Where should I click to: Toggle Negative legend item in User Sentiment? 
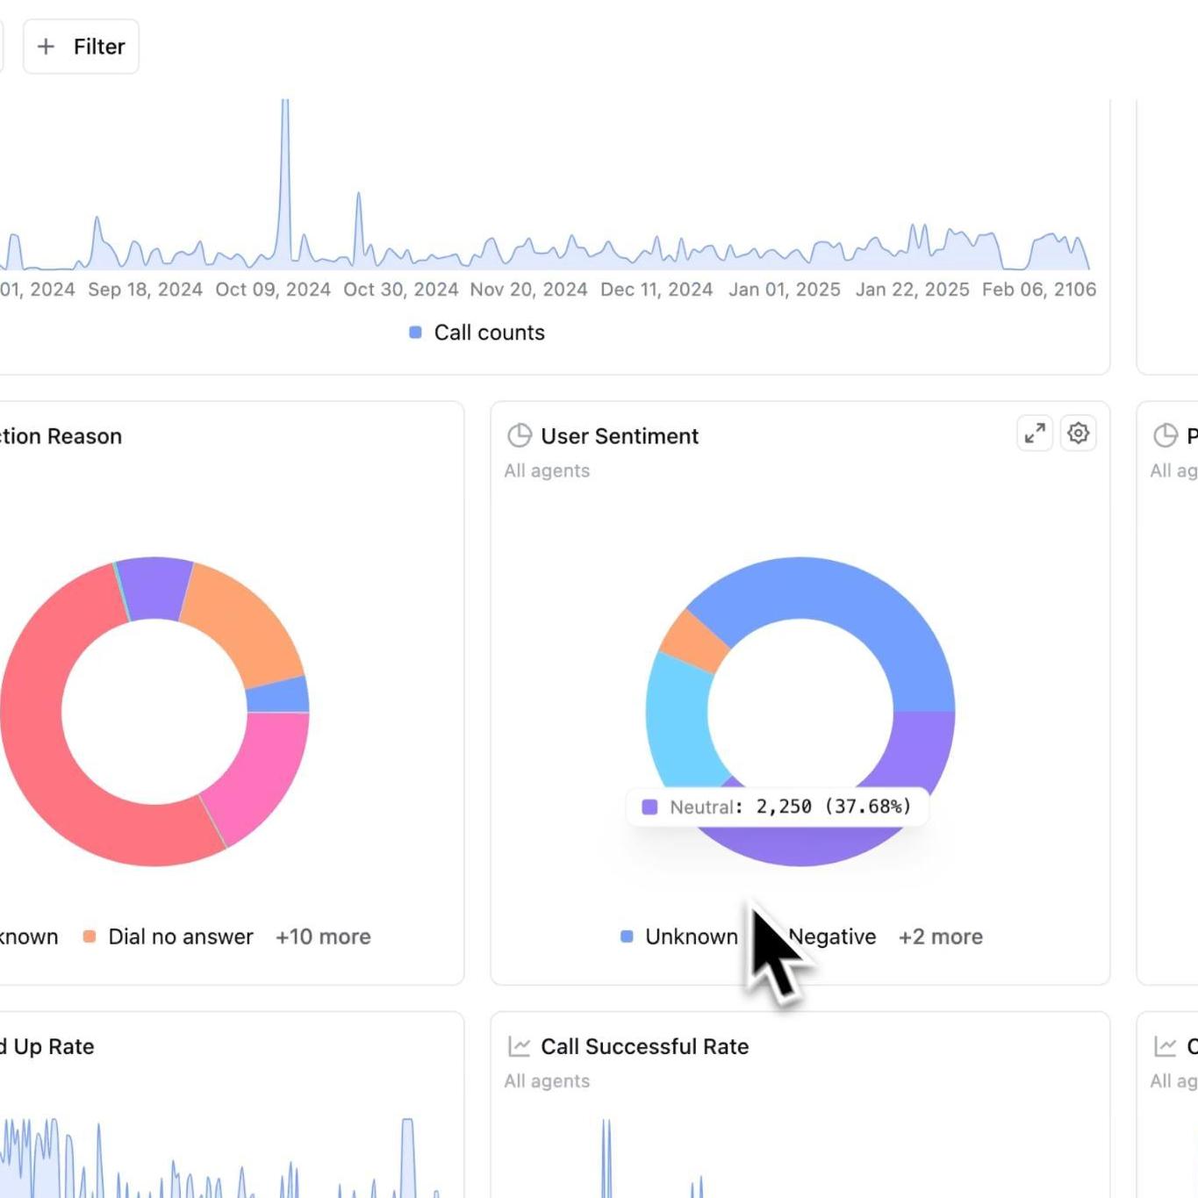831,936
